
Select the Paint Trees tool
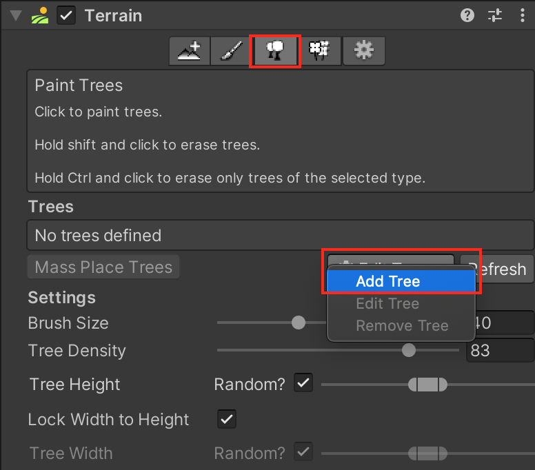click(x=276, y=51)
